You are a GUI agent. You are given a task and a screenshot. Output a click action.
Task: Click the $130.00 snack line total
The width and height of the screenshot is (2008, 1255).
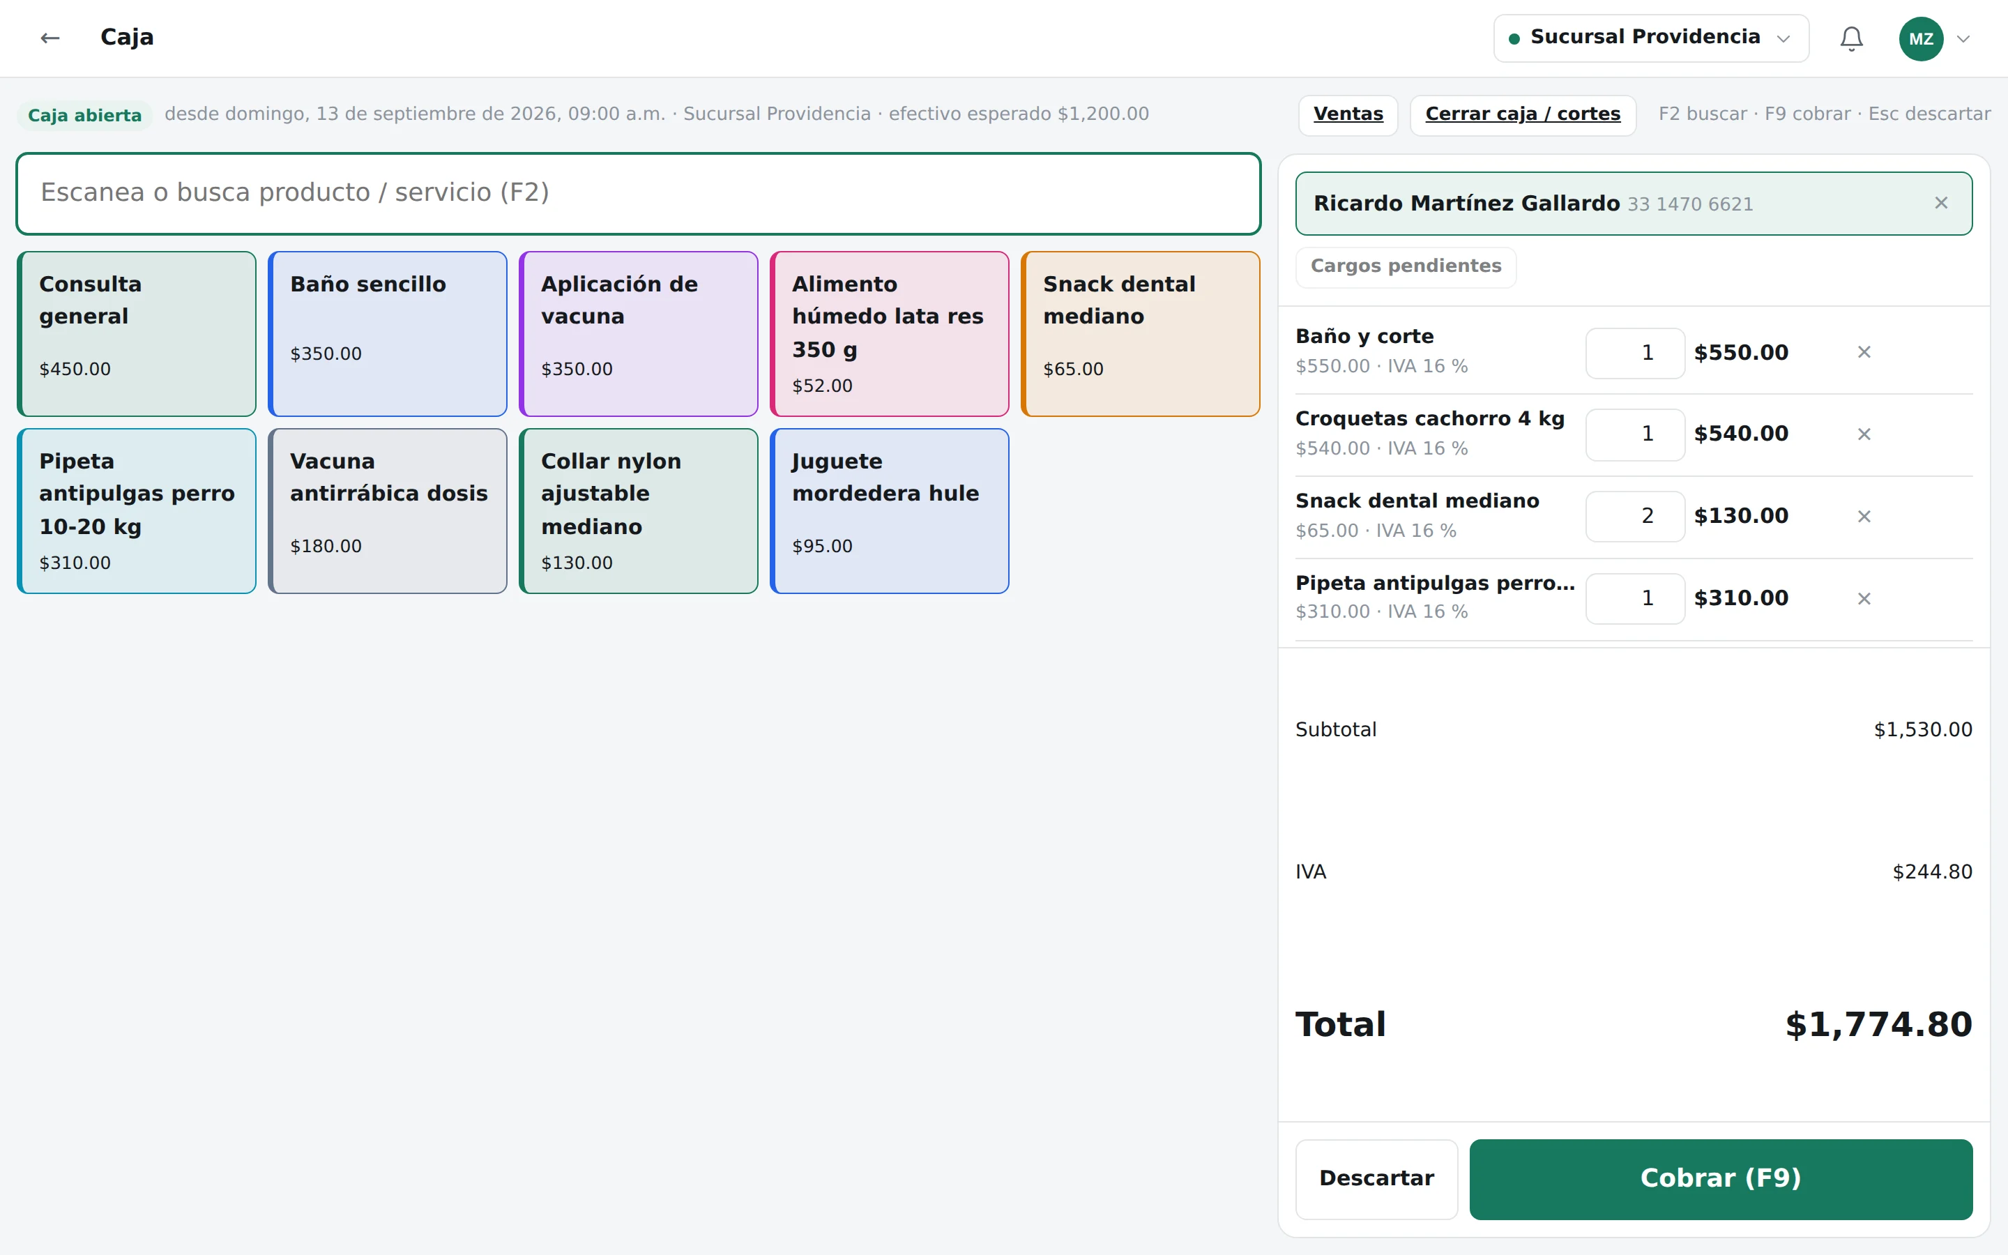click(x=1741, y=516)
